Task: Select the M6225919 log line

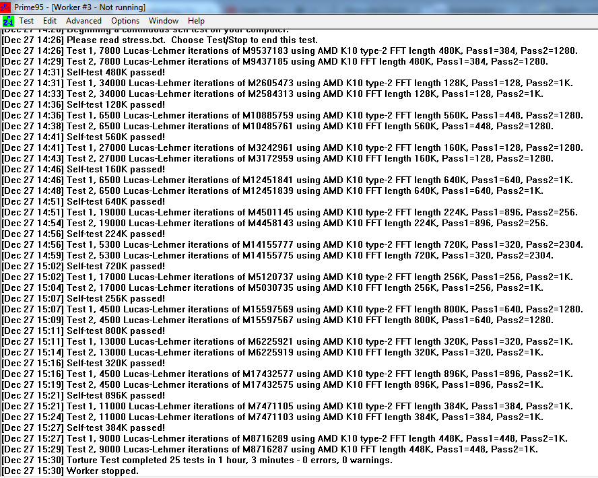Action: click(x=273, y=352)
